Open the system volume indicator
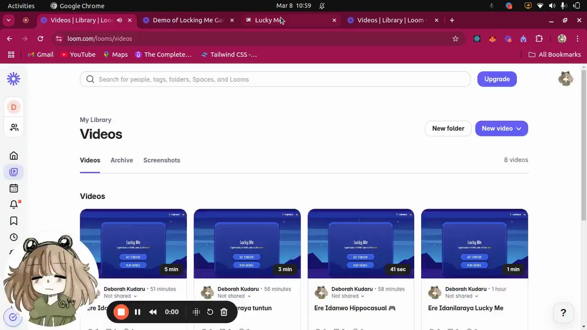 [x=552, y=6]
